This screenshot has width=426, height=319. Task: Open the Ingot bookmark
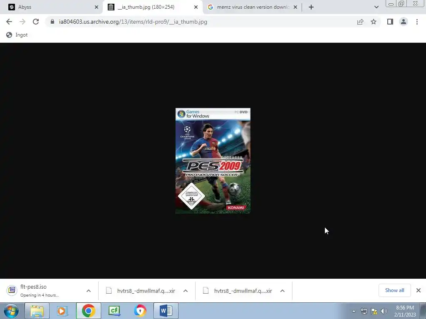coord(17,35)
